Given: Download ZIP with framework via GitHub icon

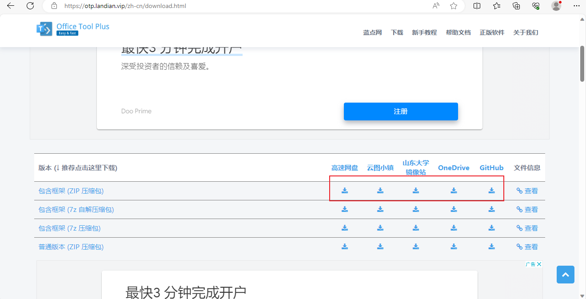Looking at the screenshot, I should pyautogui.click(x=491, y=191).
